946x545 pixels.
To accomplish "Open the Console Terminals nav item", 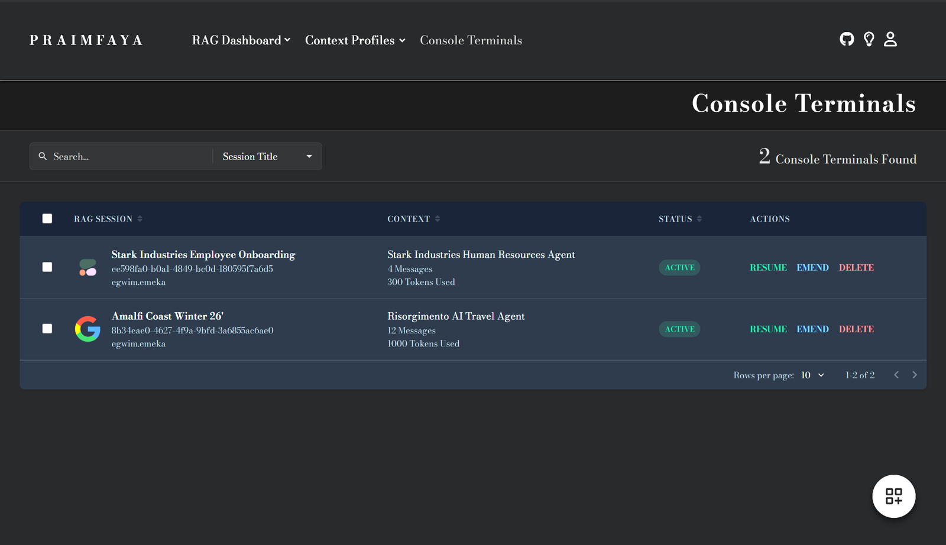I will (471, 40).
